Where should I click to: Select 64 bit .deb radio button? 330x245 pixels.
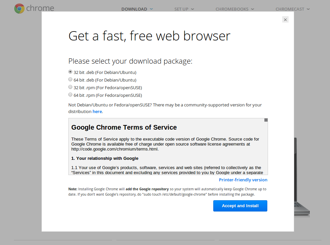pos(70,80)
